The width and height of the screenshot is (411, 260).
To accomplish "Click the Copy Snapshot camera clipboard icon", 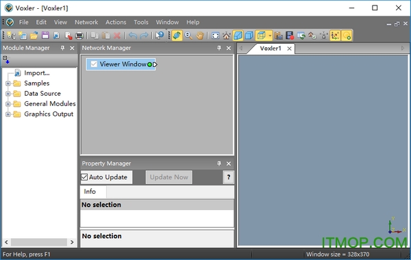I will tap(278, 36).
